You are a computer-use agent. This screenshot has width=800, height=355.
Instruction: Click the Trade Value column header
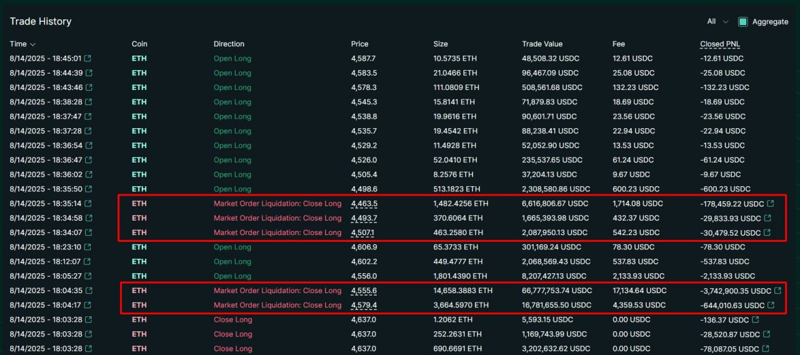542,44
